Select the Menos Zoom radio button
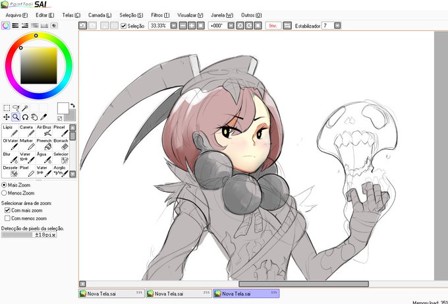 pos(4,193)
